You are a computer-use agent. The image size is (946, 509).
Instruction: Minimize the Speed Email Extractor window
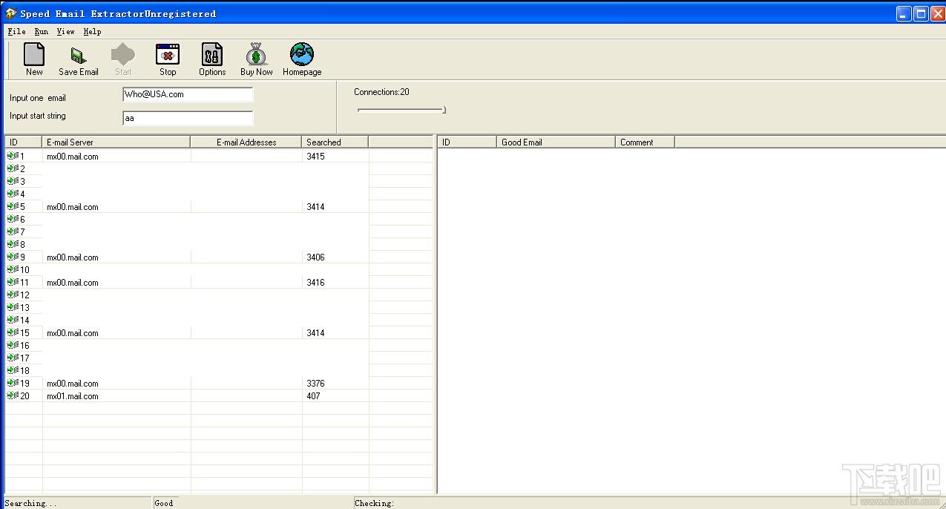pyautogui.click(x=904, y=13)
